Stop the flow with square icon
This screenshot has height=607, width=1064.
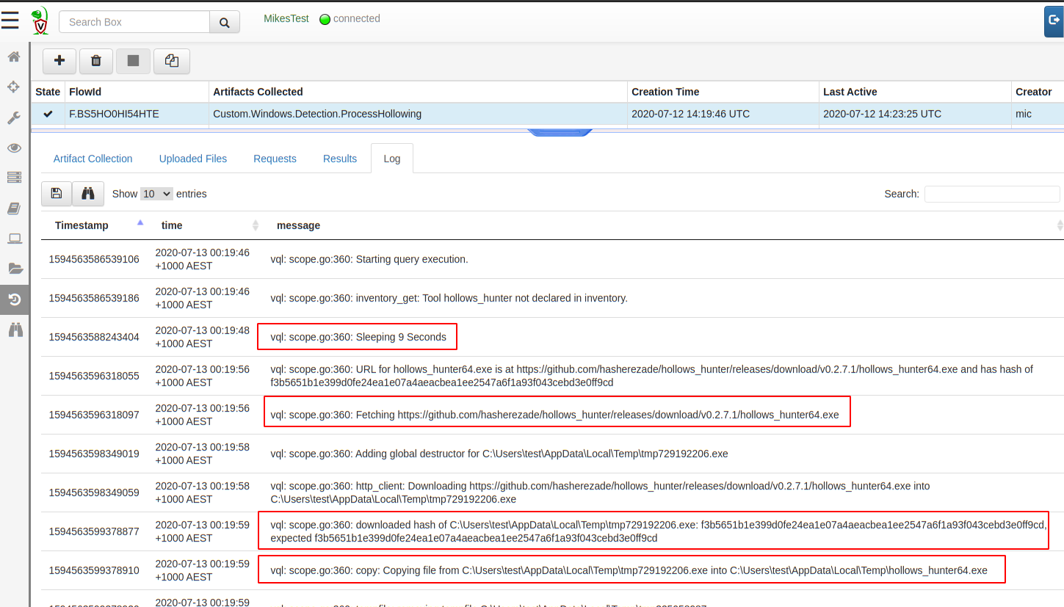point(133,61)
